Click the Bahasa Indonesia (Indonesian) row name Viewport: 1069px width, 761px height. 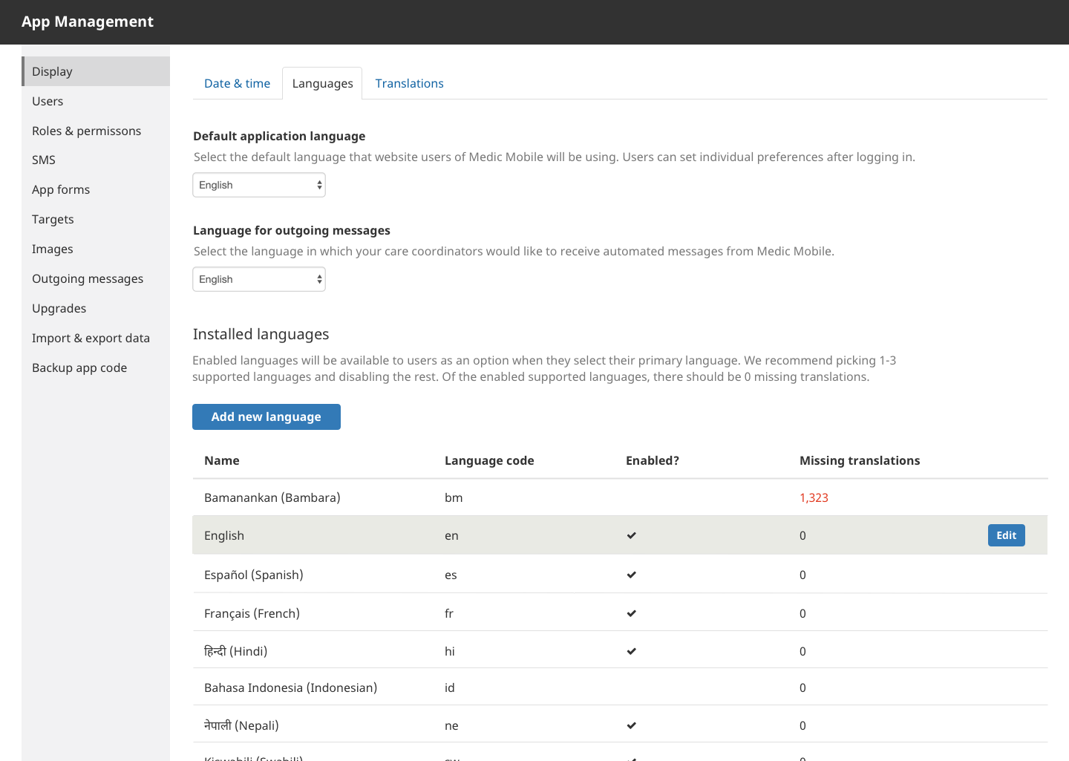290,687
